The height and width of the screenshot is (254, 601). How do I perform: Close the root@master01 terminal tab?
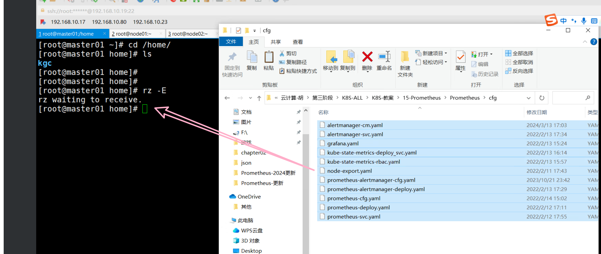(x=104, y=34)
